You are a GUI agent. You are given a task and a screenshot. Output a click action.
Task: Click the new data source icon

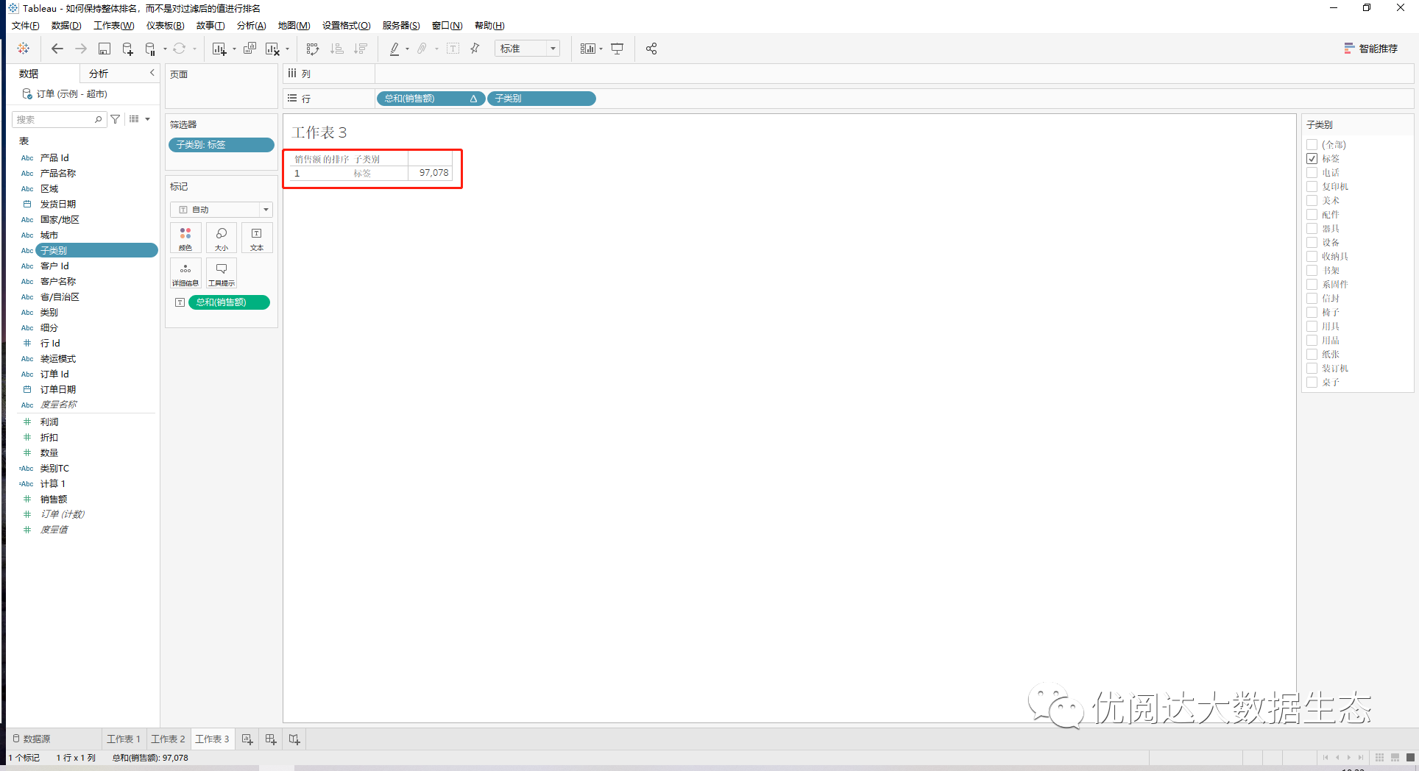tap(127, 49)
